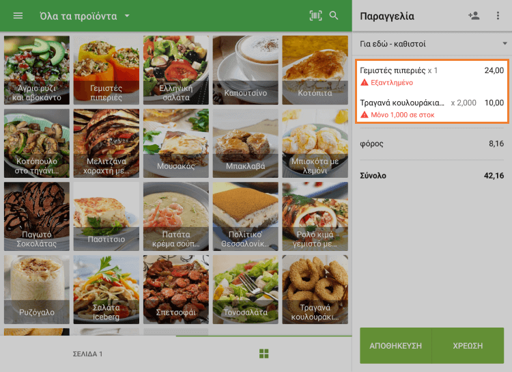The image size is (512, 372).
Task: Add Σαλάτα iceberg product tile
Action: [106, 289]
